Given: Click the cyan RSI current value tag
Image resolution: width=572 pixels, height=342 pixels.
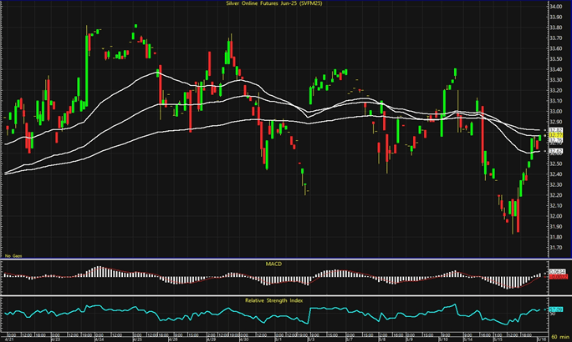Looking at the screenshot, I should (555, 309).
